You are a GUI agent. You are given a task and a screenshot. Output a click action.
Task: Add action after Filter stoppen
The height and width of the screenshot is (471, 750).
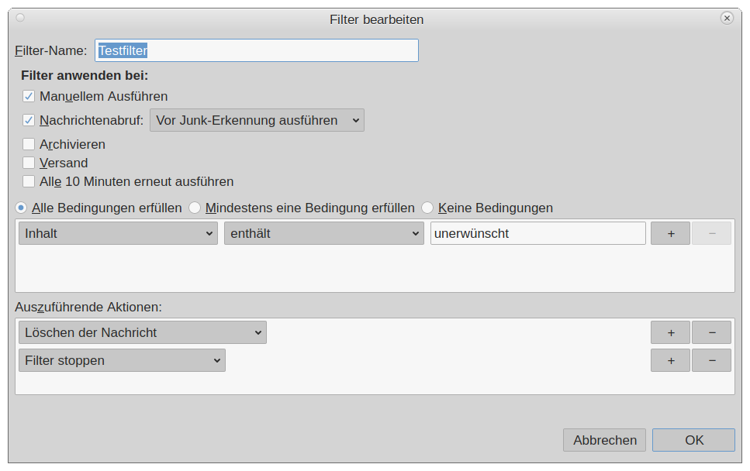click(x=670, y=360)
